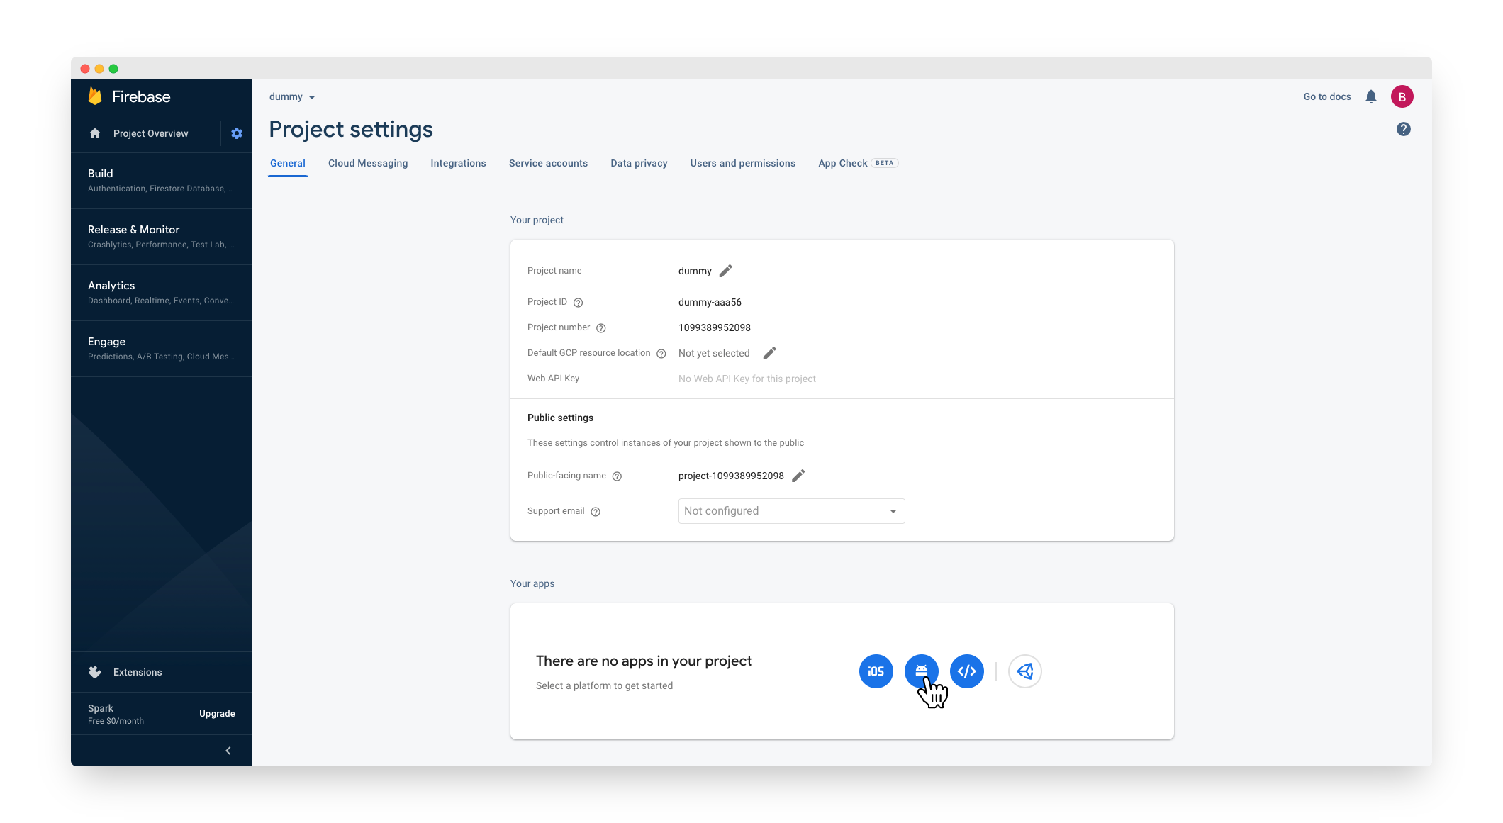Click the Firebase Extensions icon
Screen dimensions: 1503x823
[95, 671]
